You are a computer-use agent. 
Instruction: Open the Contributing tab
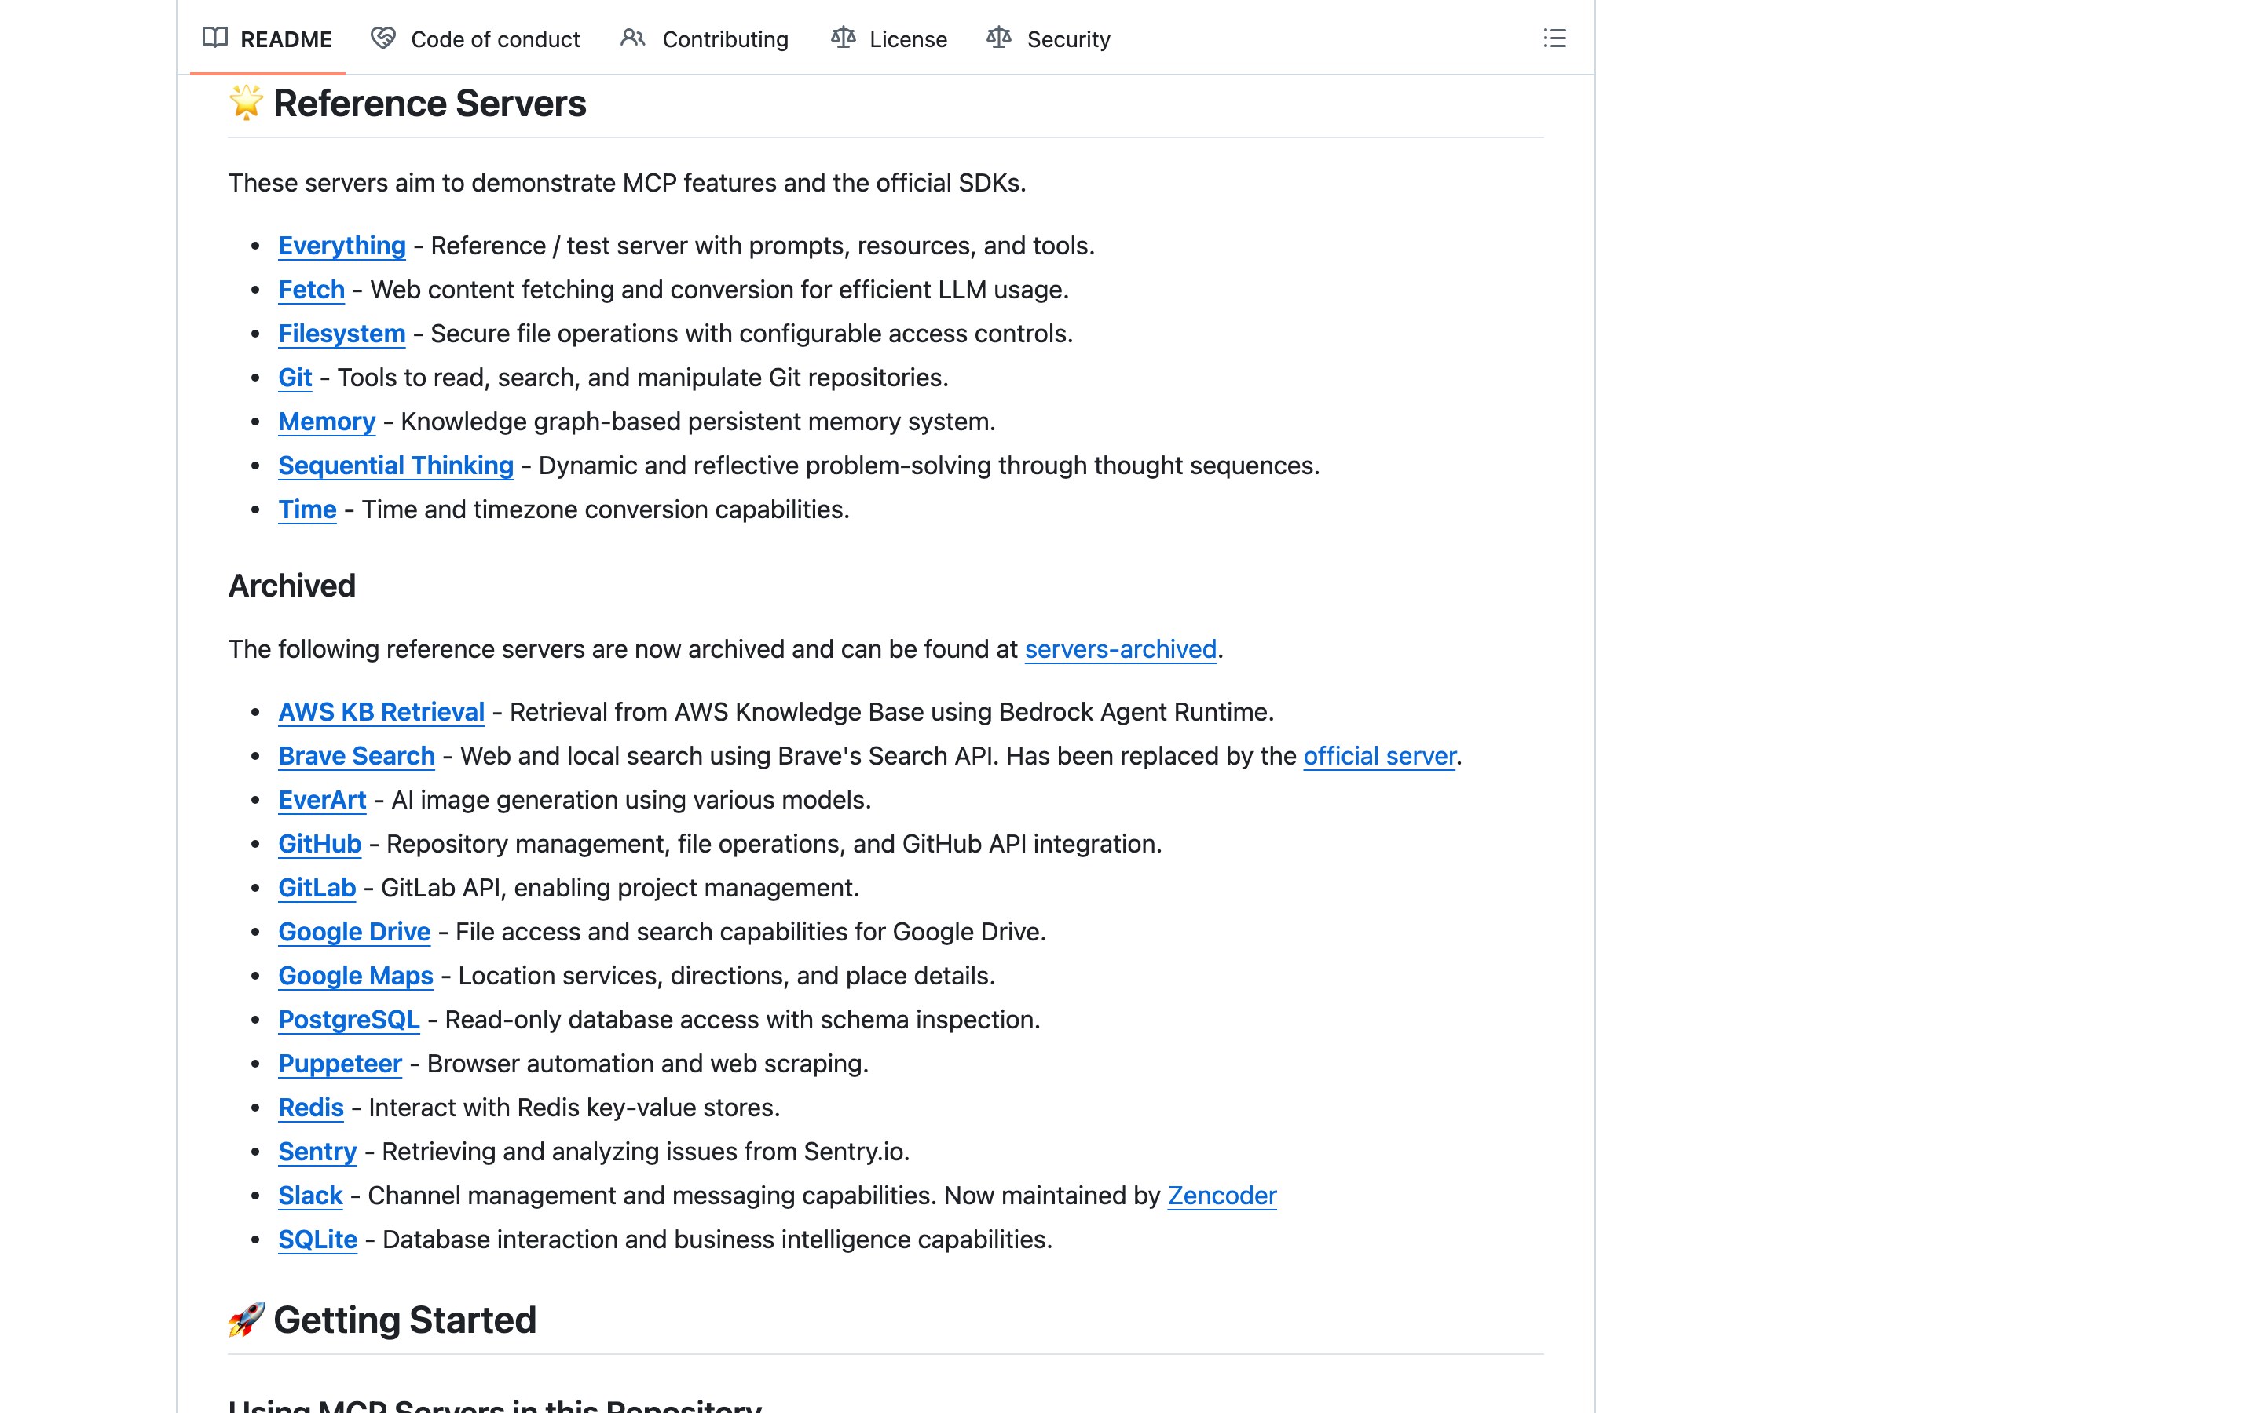tap(705, 38)
